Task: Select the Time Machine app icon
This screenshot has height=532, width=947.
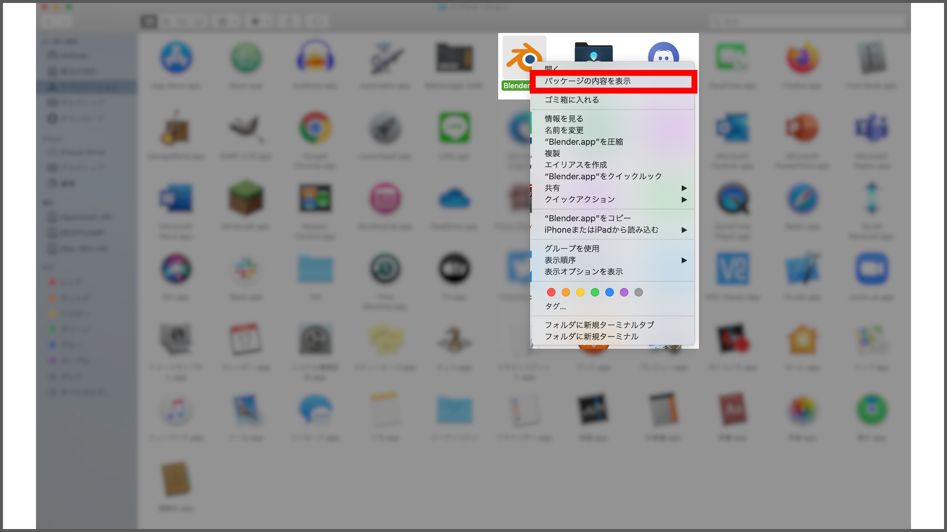Action: [x=385, y=268]
